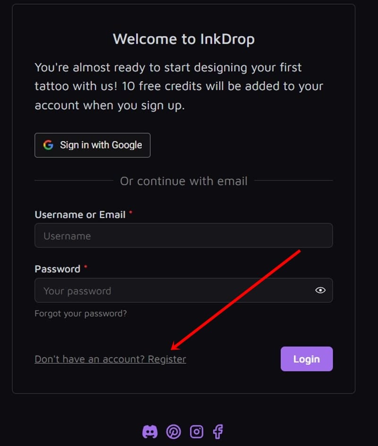Click the purple Login button
The height and width of the screenshot is (446, 378).
tap(307, 359)
